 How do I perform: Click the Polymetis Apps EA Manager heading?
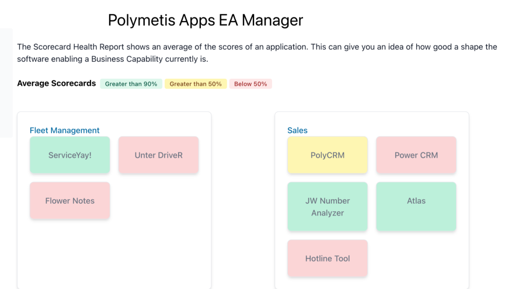pos(206,20)
